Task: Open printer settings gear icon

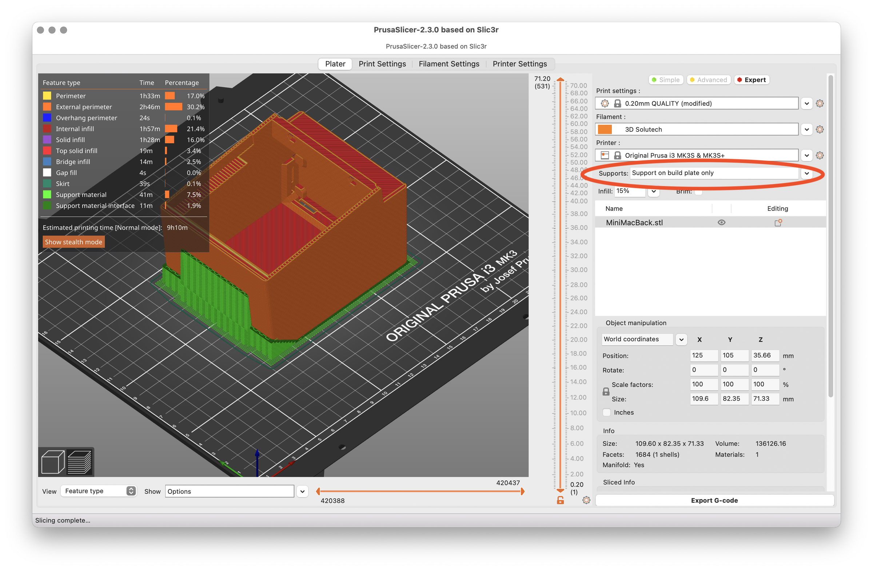Action: [x=820, y=156]
